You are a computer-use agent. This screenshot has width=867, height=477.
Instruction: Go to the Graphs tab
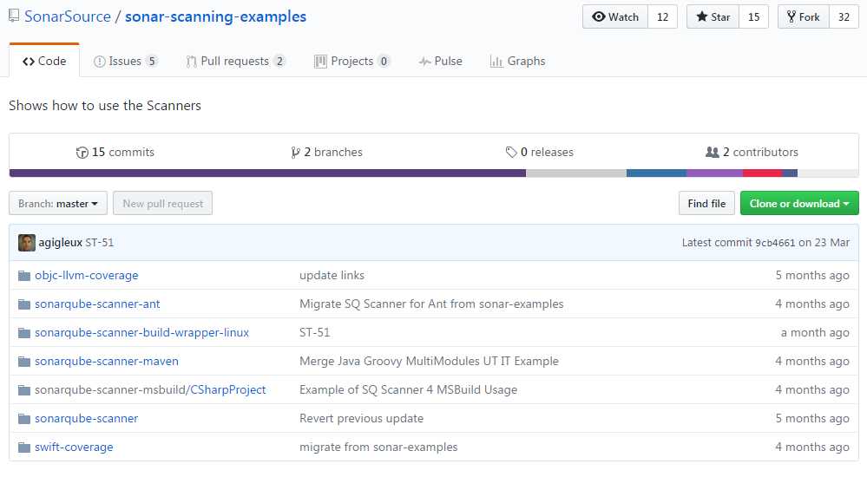click(x=517, y=62)
